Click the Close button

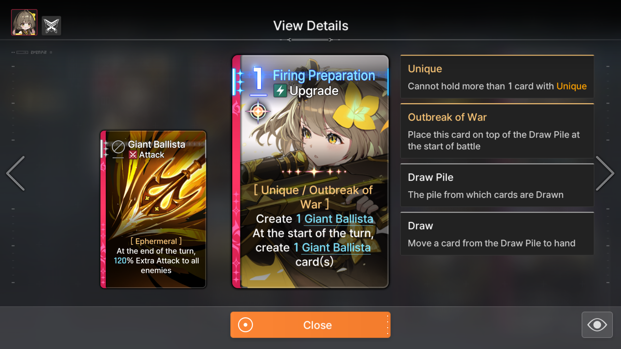(310, 325)
